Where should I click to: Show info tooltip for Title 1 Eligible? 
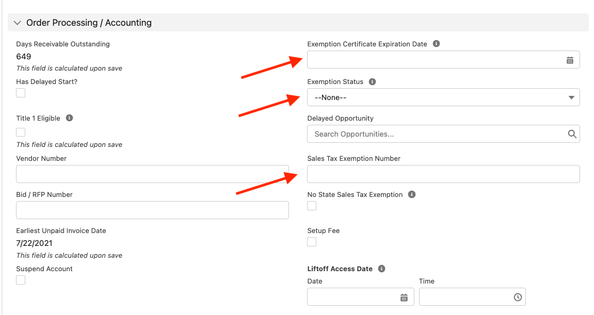click(69, 118)
